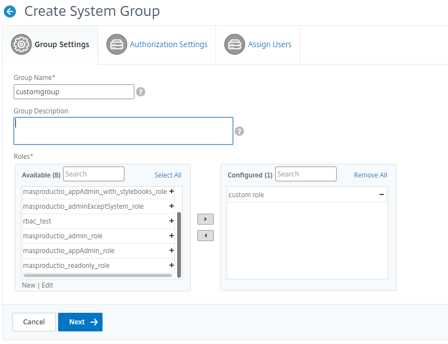Select masproductio_appAdmin_role in Available list

98,251
